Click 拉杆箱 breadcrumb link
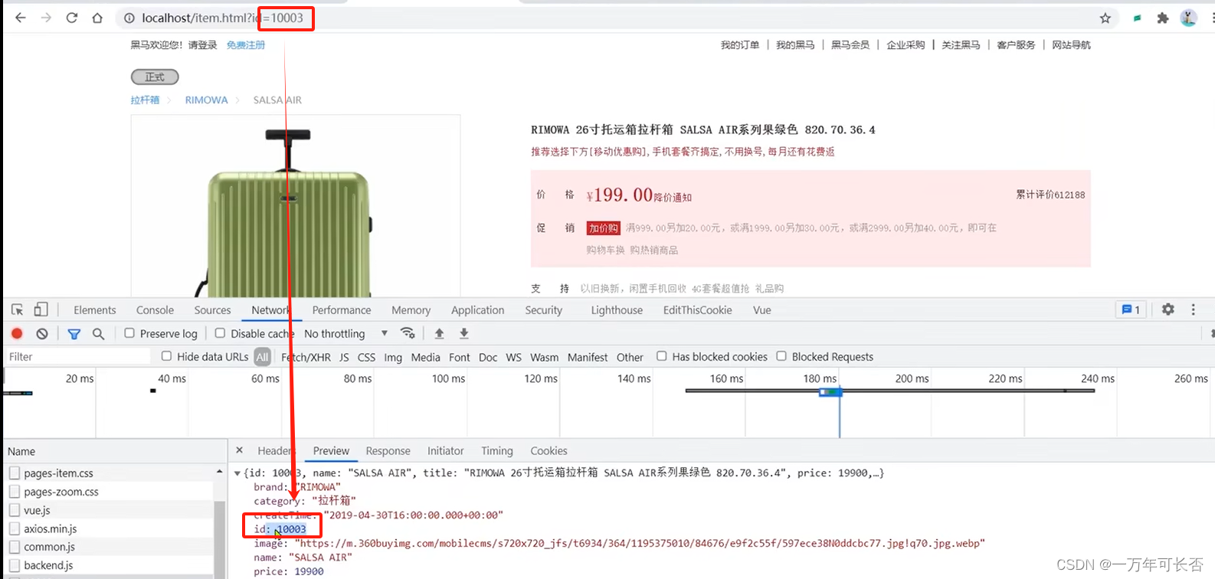 tap(145, 100)
